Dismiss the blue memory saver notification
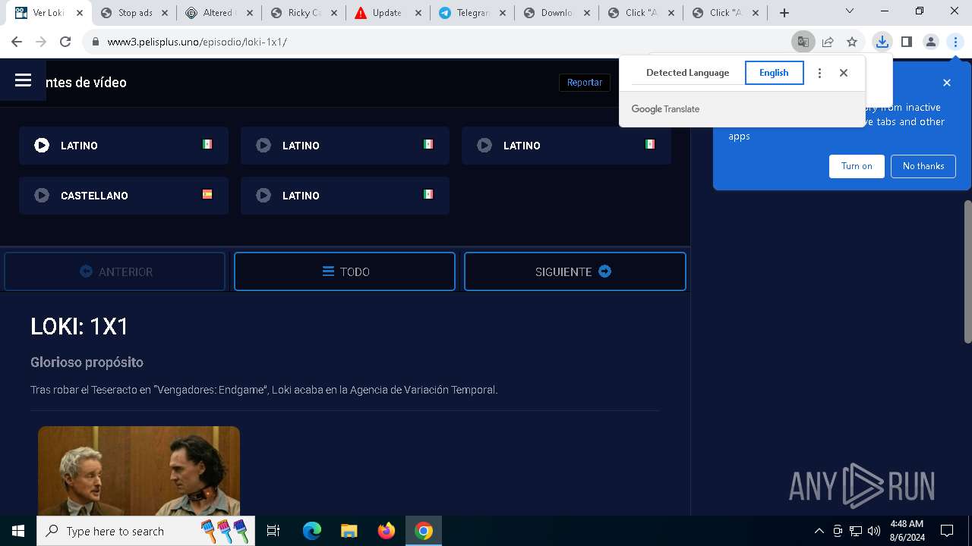 tap(947, 83)
